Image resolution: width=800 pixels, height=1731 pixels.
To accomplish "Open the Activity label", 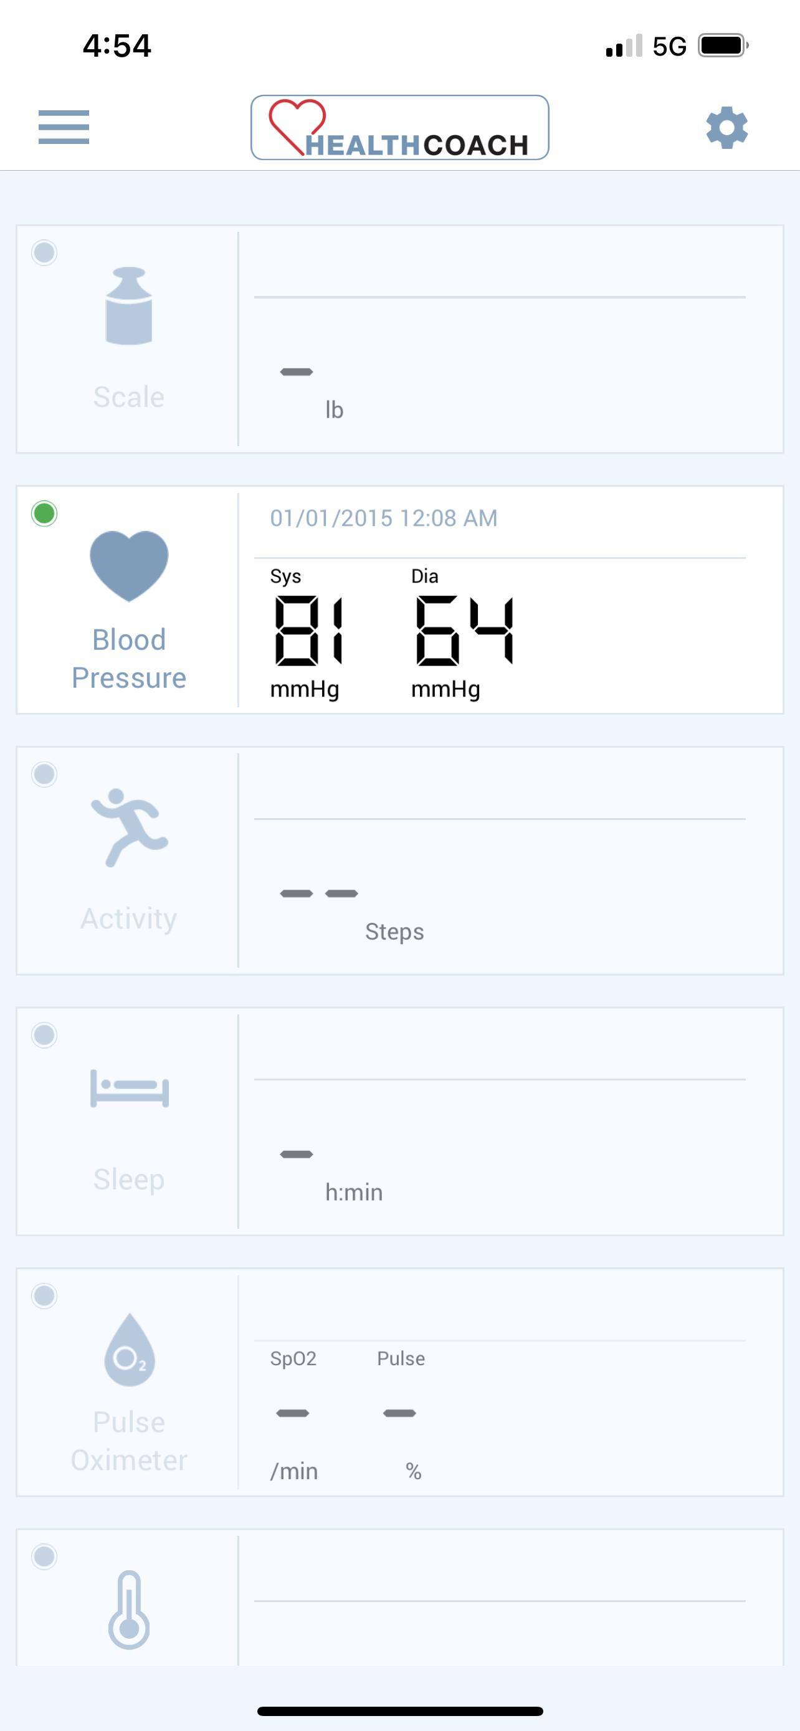I will coord(129,918).
